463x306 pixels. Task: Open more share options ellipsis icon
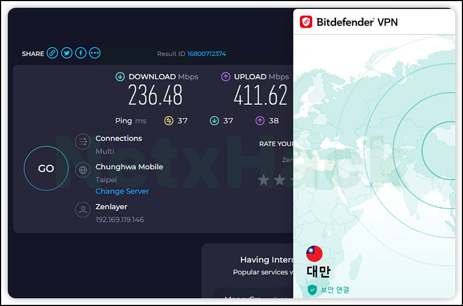point(95,53)
